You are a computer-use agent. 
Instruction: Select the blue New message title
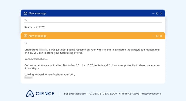pos(38,13)
